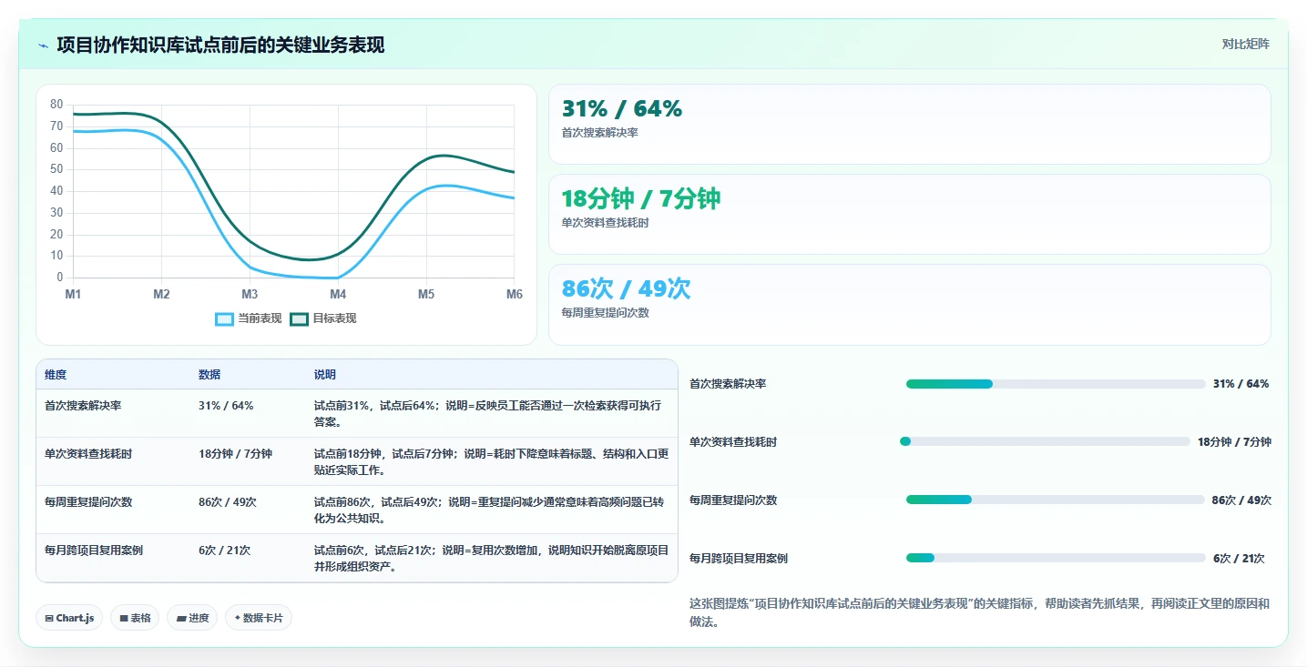The height and width of the screenshot is (667, 1307).
Task: Click the 31% / 64% table cell
Action: pyautogui.click(x=226, y=406)
